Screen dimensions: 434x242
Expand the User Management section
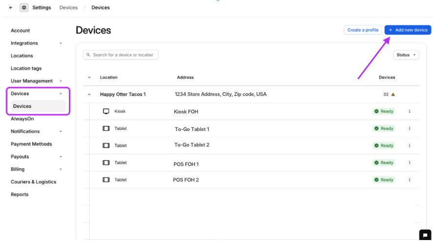[x=60, y=81]
